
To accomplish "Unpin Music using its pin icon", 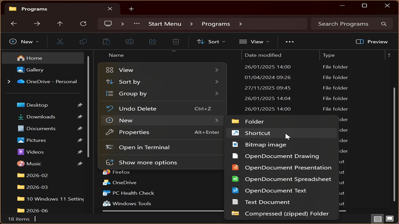I will pyautogui.click(x=80, y=164).
